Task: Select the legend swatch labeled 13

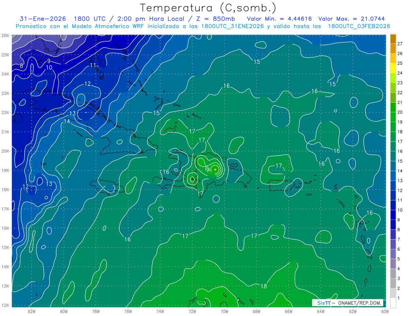Action: [393, 176]
